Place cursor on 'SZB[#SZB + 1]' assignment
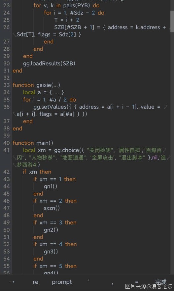Viewport: 174px width, 291px height. click(x=74, y=27)
